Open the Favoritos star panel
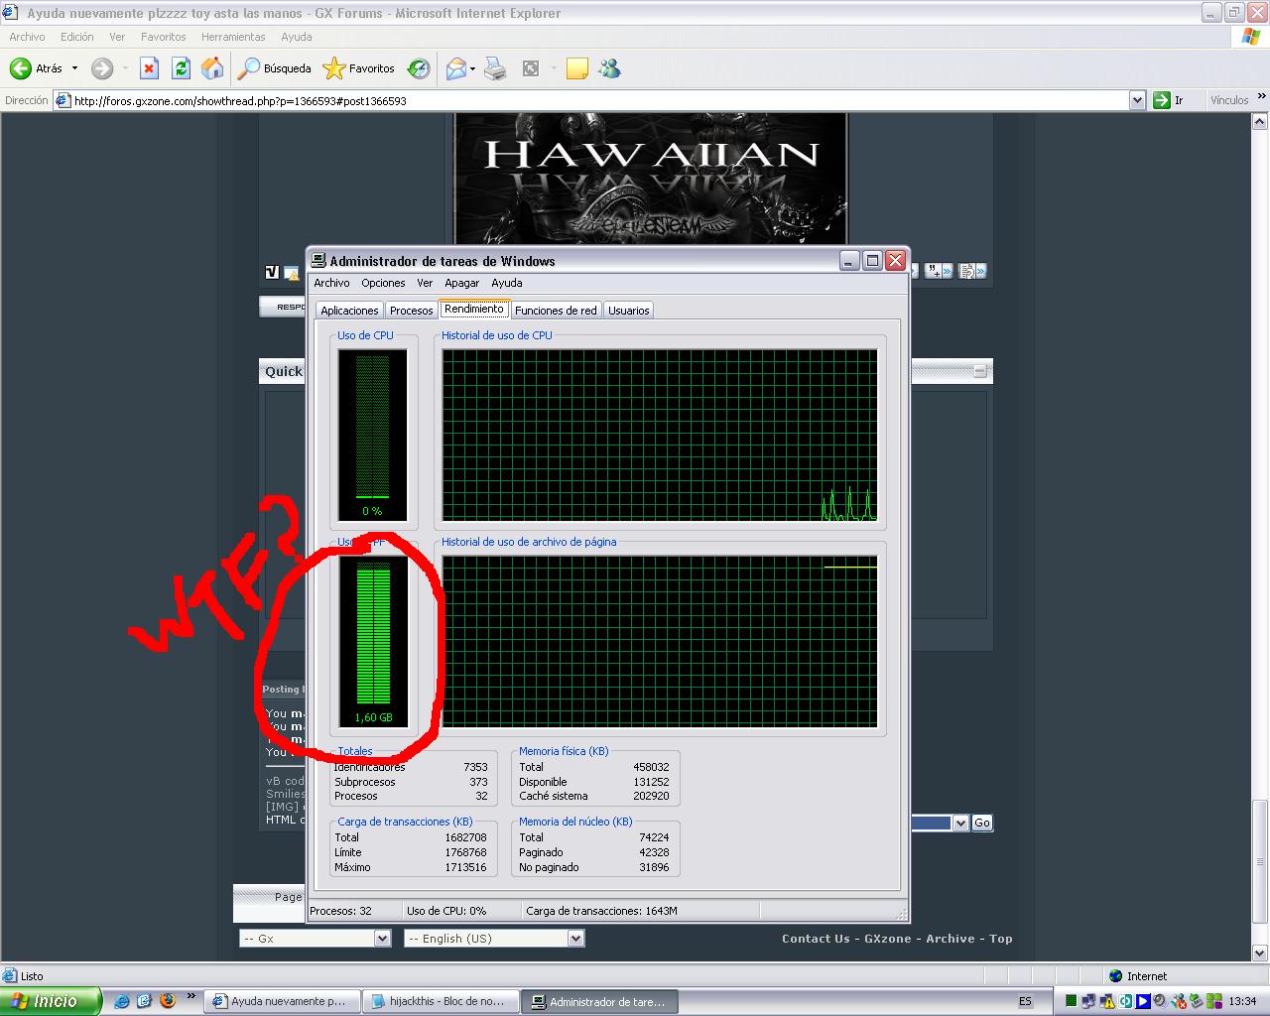Image resolution: width=1270 pixels, height=1016 pixels. click(x=359, y=68)
